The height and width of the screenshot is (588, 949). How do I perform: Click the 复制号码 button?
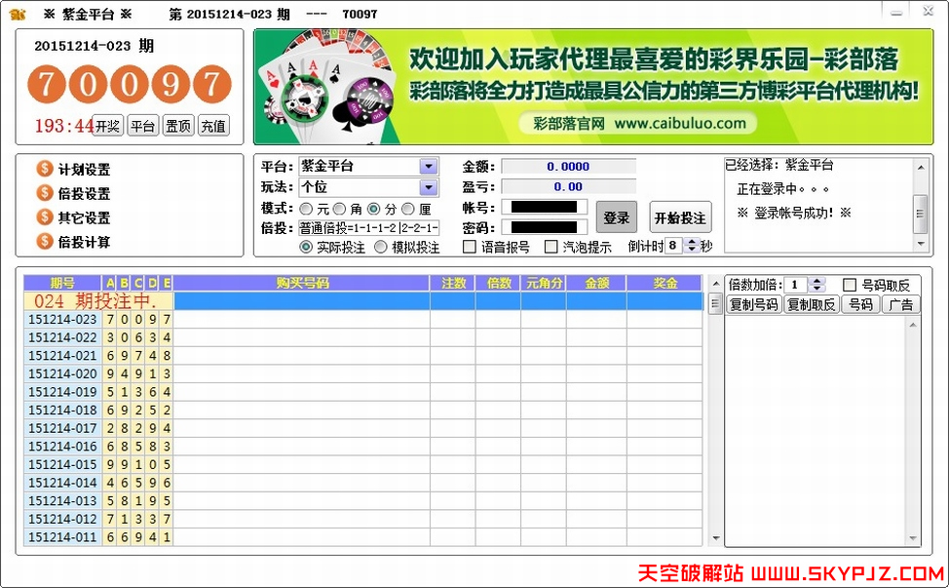pos(754,305)
